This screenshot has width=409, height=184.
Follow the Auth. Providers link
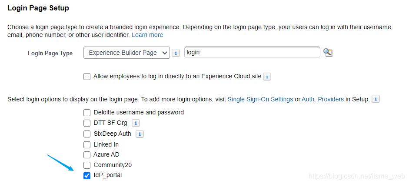coord(323,99)
